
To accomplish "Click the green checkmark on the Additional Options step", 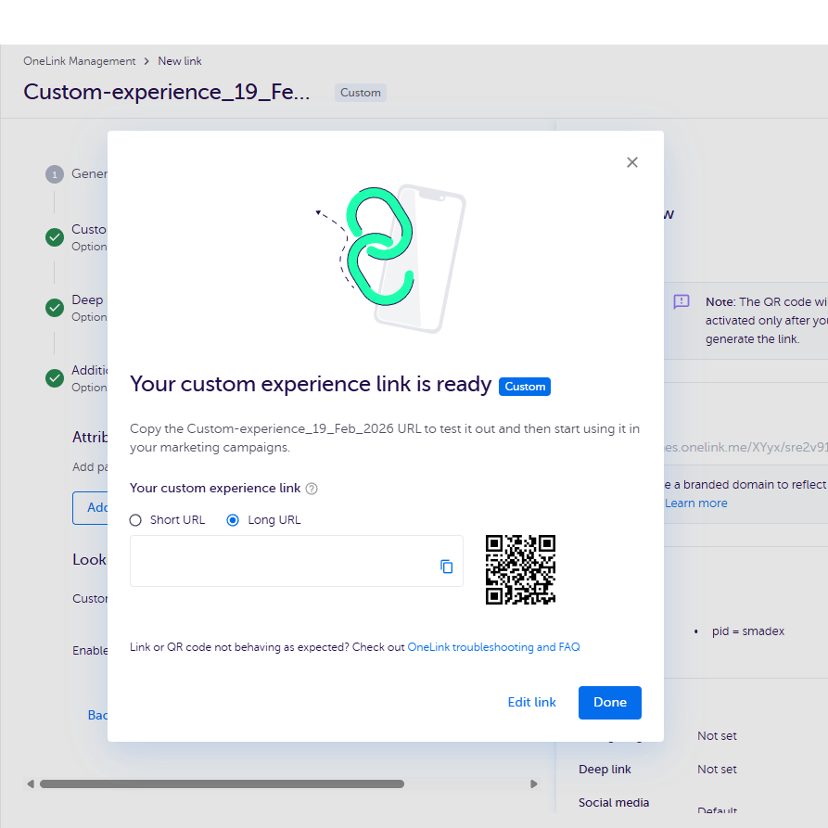I will (54, 378).
